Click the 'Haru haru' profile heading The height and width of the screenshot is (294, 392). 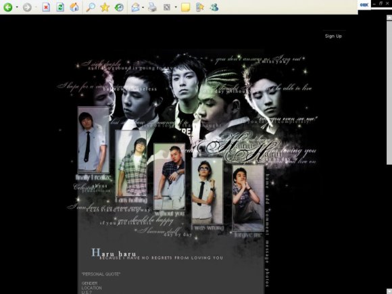pos(114,253)
